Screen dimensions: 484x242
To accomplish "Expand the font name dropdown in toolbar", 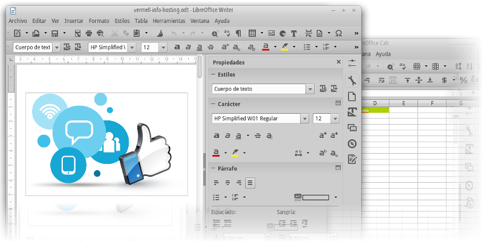I will 132,48.
